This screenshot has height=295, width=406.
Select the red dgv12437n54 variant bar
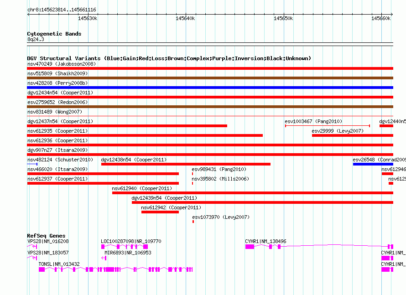point(127,126)
